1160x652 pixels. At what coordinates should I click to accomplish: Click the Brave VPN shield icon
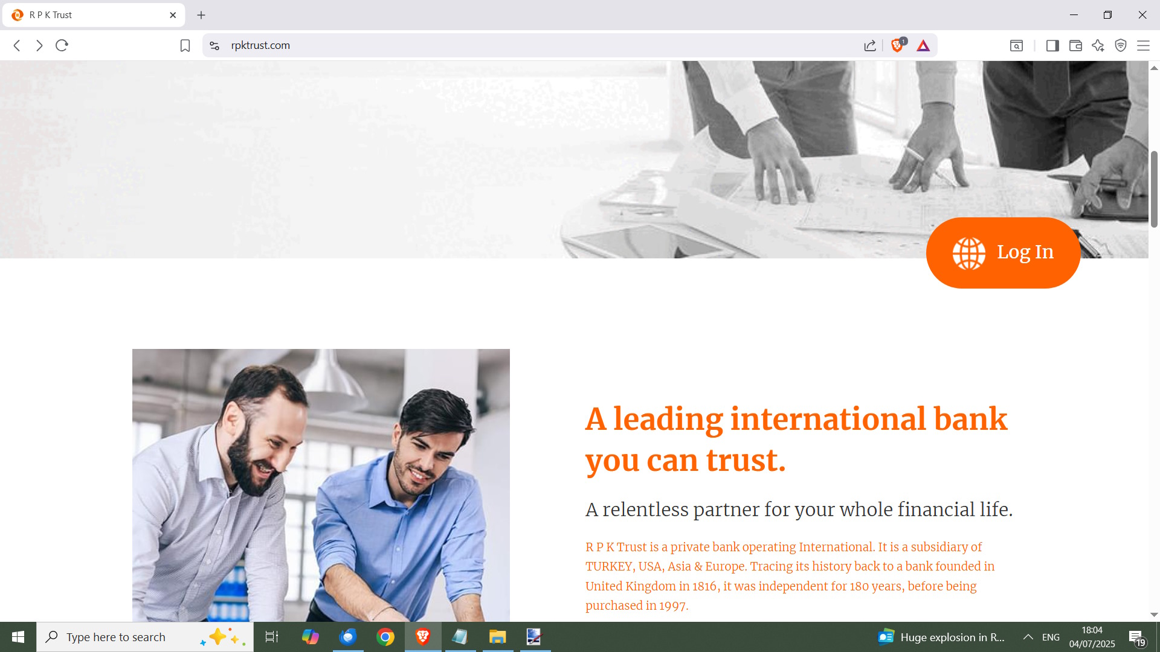pyautogui.click(x=1121, y=46)
